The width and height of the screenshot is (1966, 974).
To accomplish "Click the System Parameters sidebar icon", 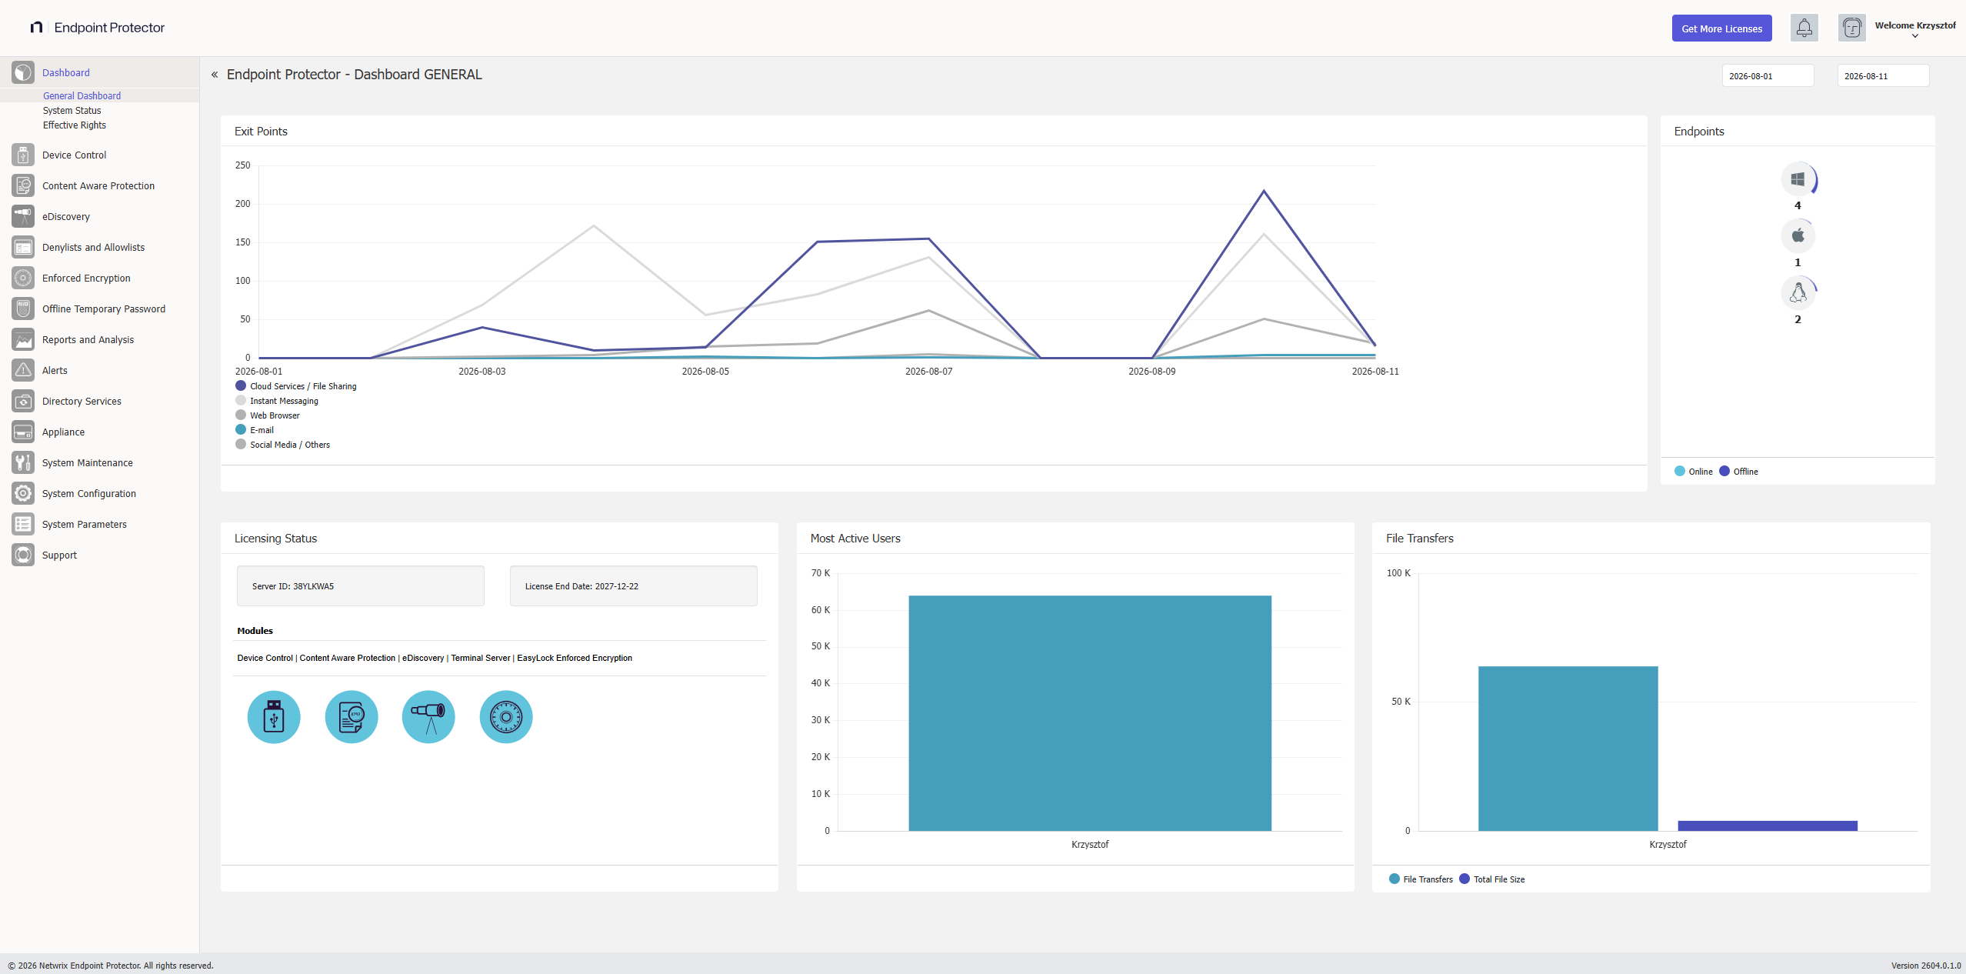I will [23, 524].
